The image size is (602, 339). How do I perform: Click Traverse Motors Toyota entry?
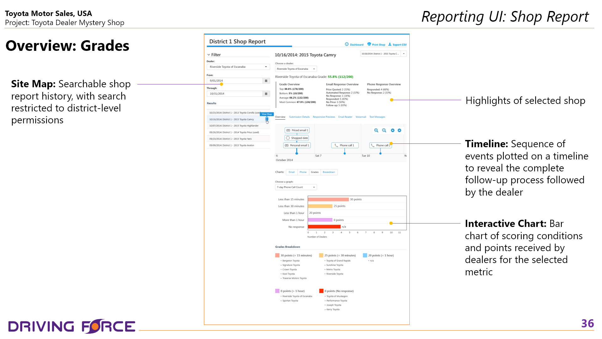pos(294,278)
